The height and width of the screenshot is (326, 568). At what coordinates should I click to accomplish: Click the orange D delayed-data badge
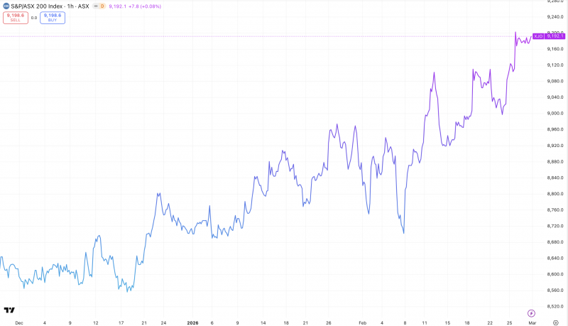(102, 5)
